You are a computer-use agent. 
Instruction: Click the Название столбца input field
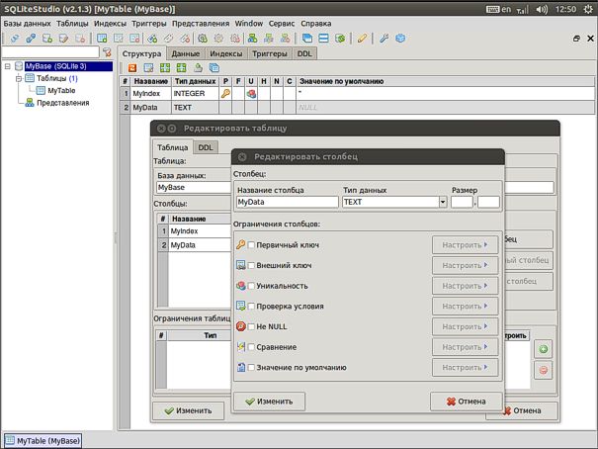tap(288, 202)
